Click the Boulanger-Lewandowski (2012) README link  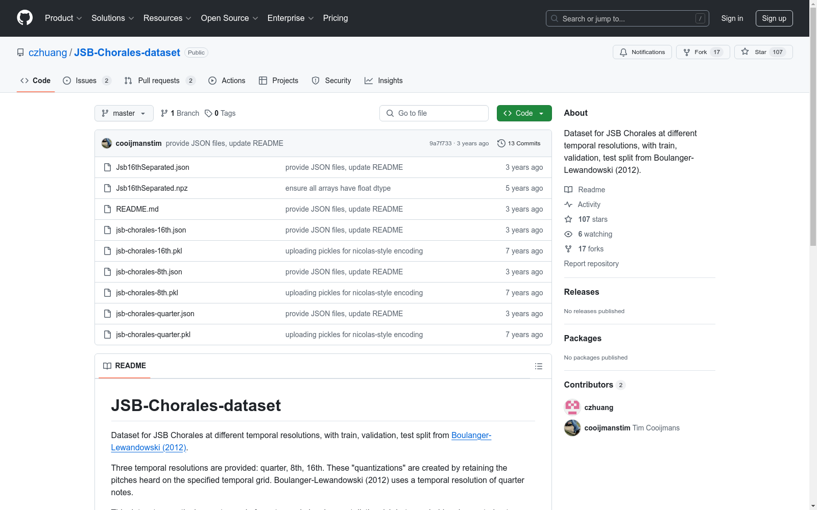[x=301, y=442]
